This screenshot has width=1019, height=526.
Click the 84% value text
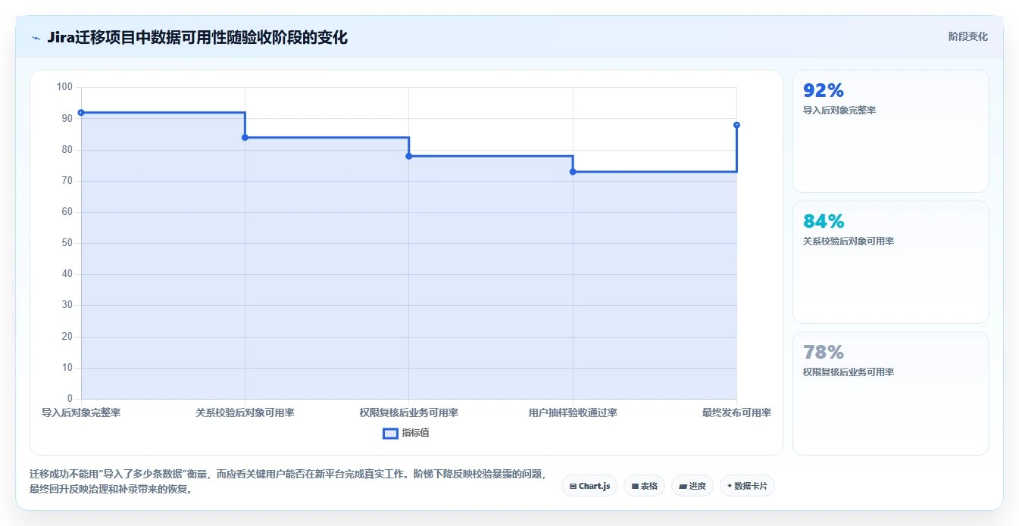pyautogui.click(x=824, y=222)
